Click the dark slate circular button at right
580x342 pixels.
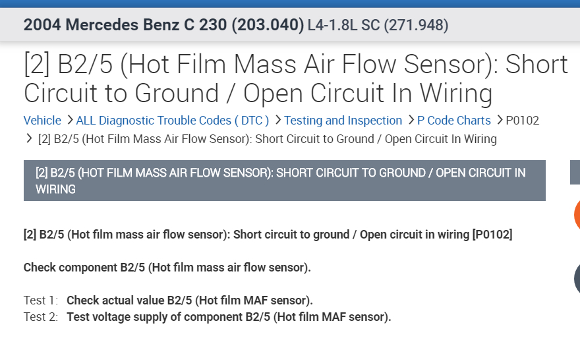coord(576,279)
